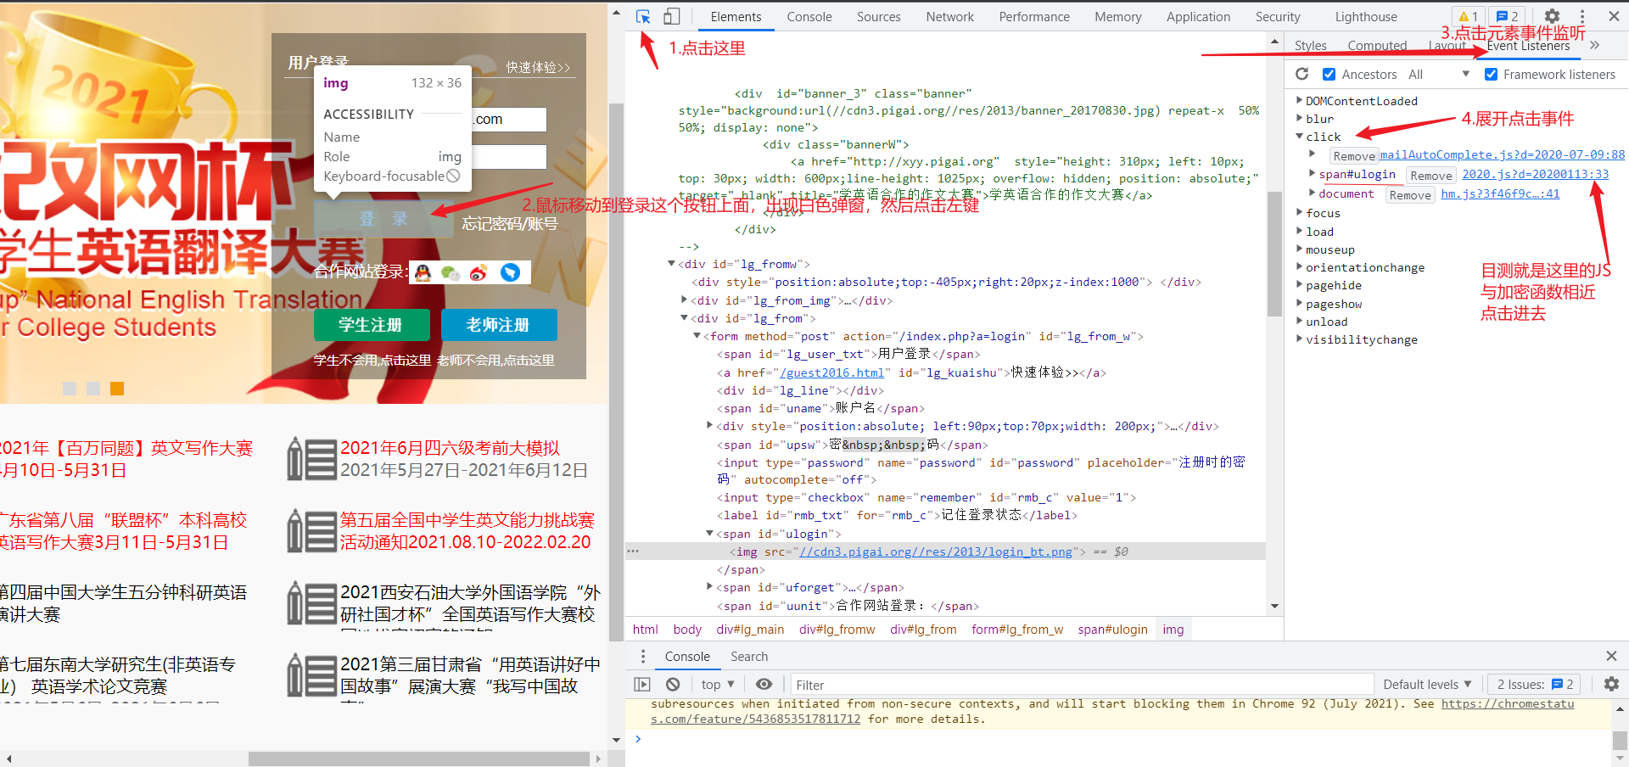The image size is (1629, 767).
Task: Disable Framework listeners checkbox
Action: 1492,74
